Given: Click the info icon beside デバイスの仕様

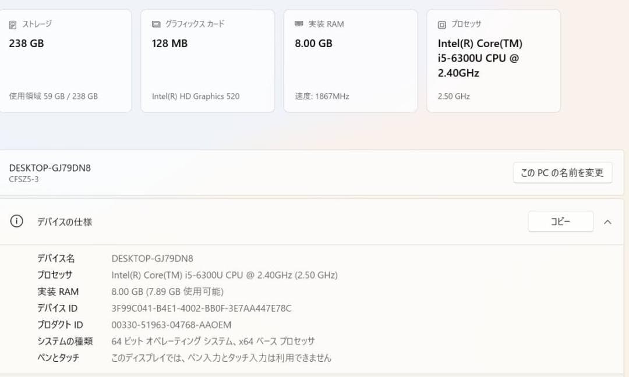Looking at the screenshot, I should click(16, 221).
